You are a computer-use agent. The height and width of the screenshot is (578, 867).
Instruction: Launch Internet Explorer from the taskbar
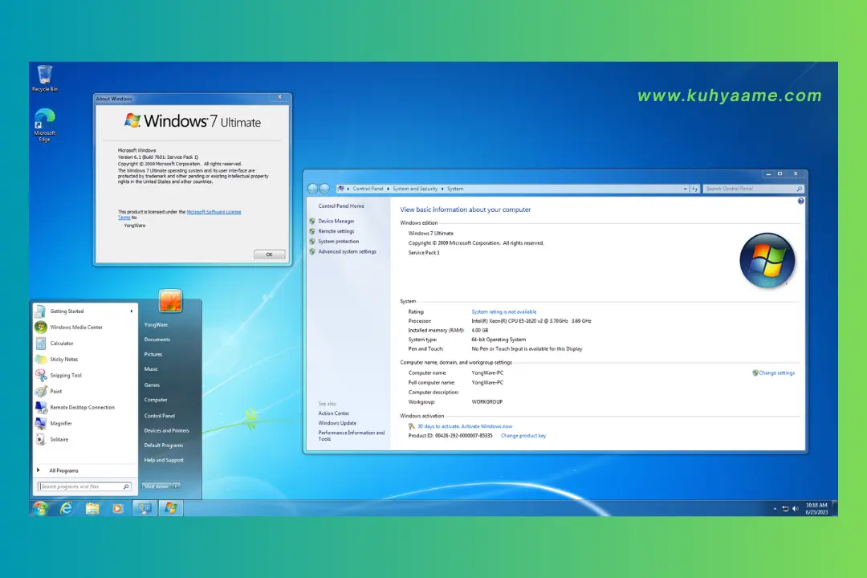click(66, 507)
